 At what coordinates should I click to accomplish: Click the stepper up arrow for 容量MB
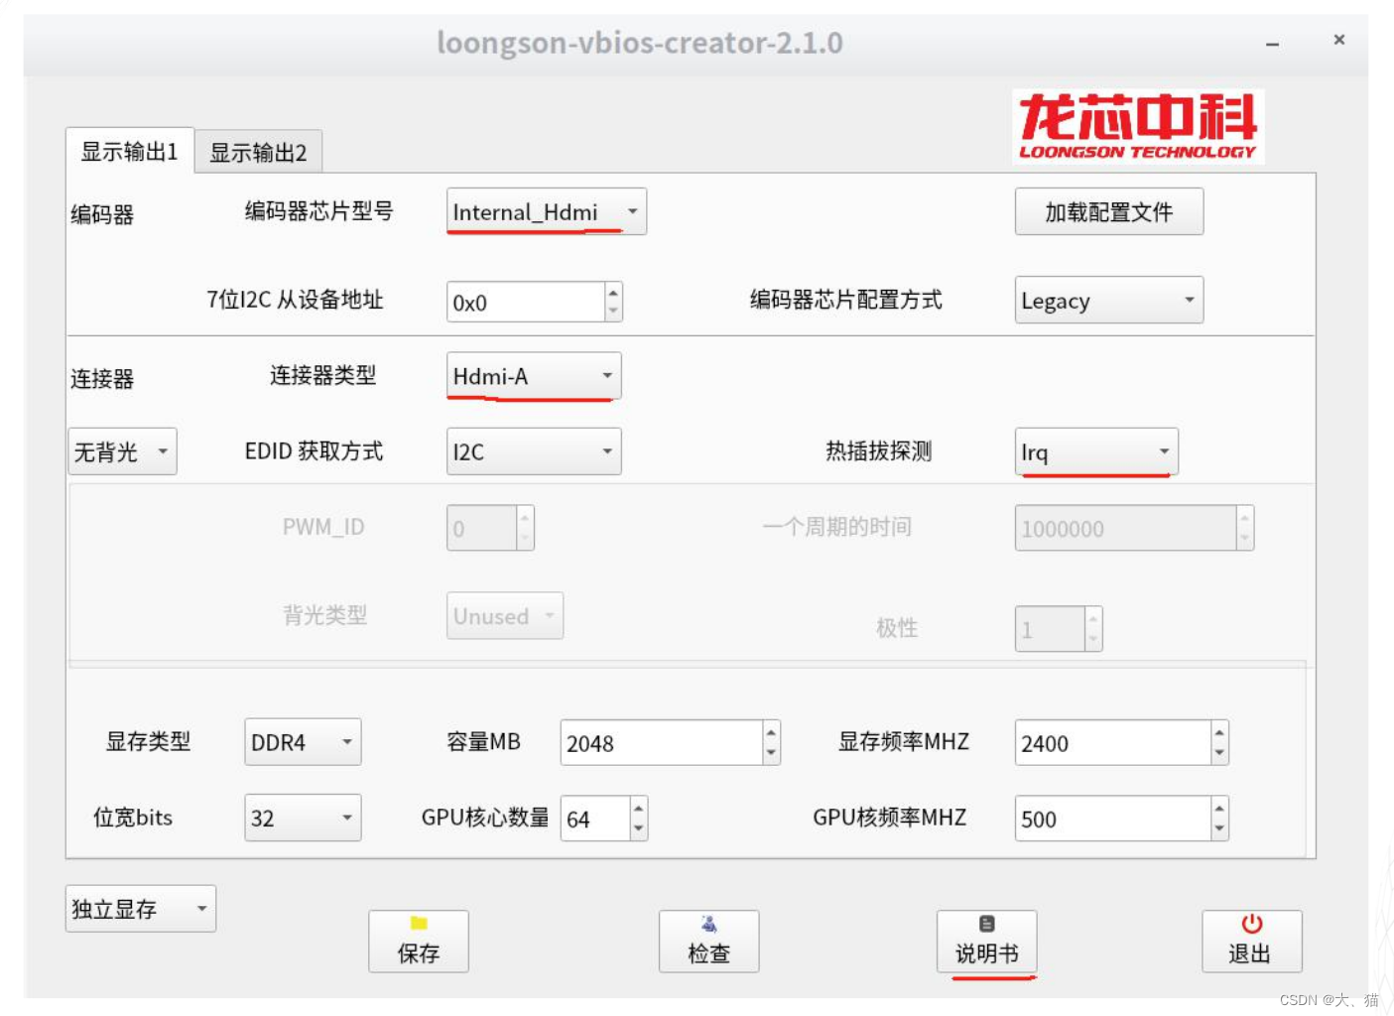[x=770, y=733]
